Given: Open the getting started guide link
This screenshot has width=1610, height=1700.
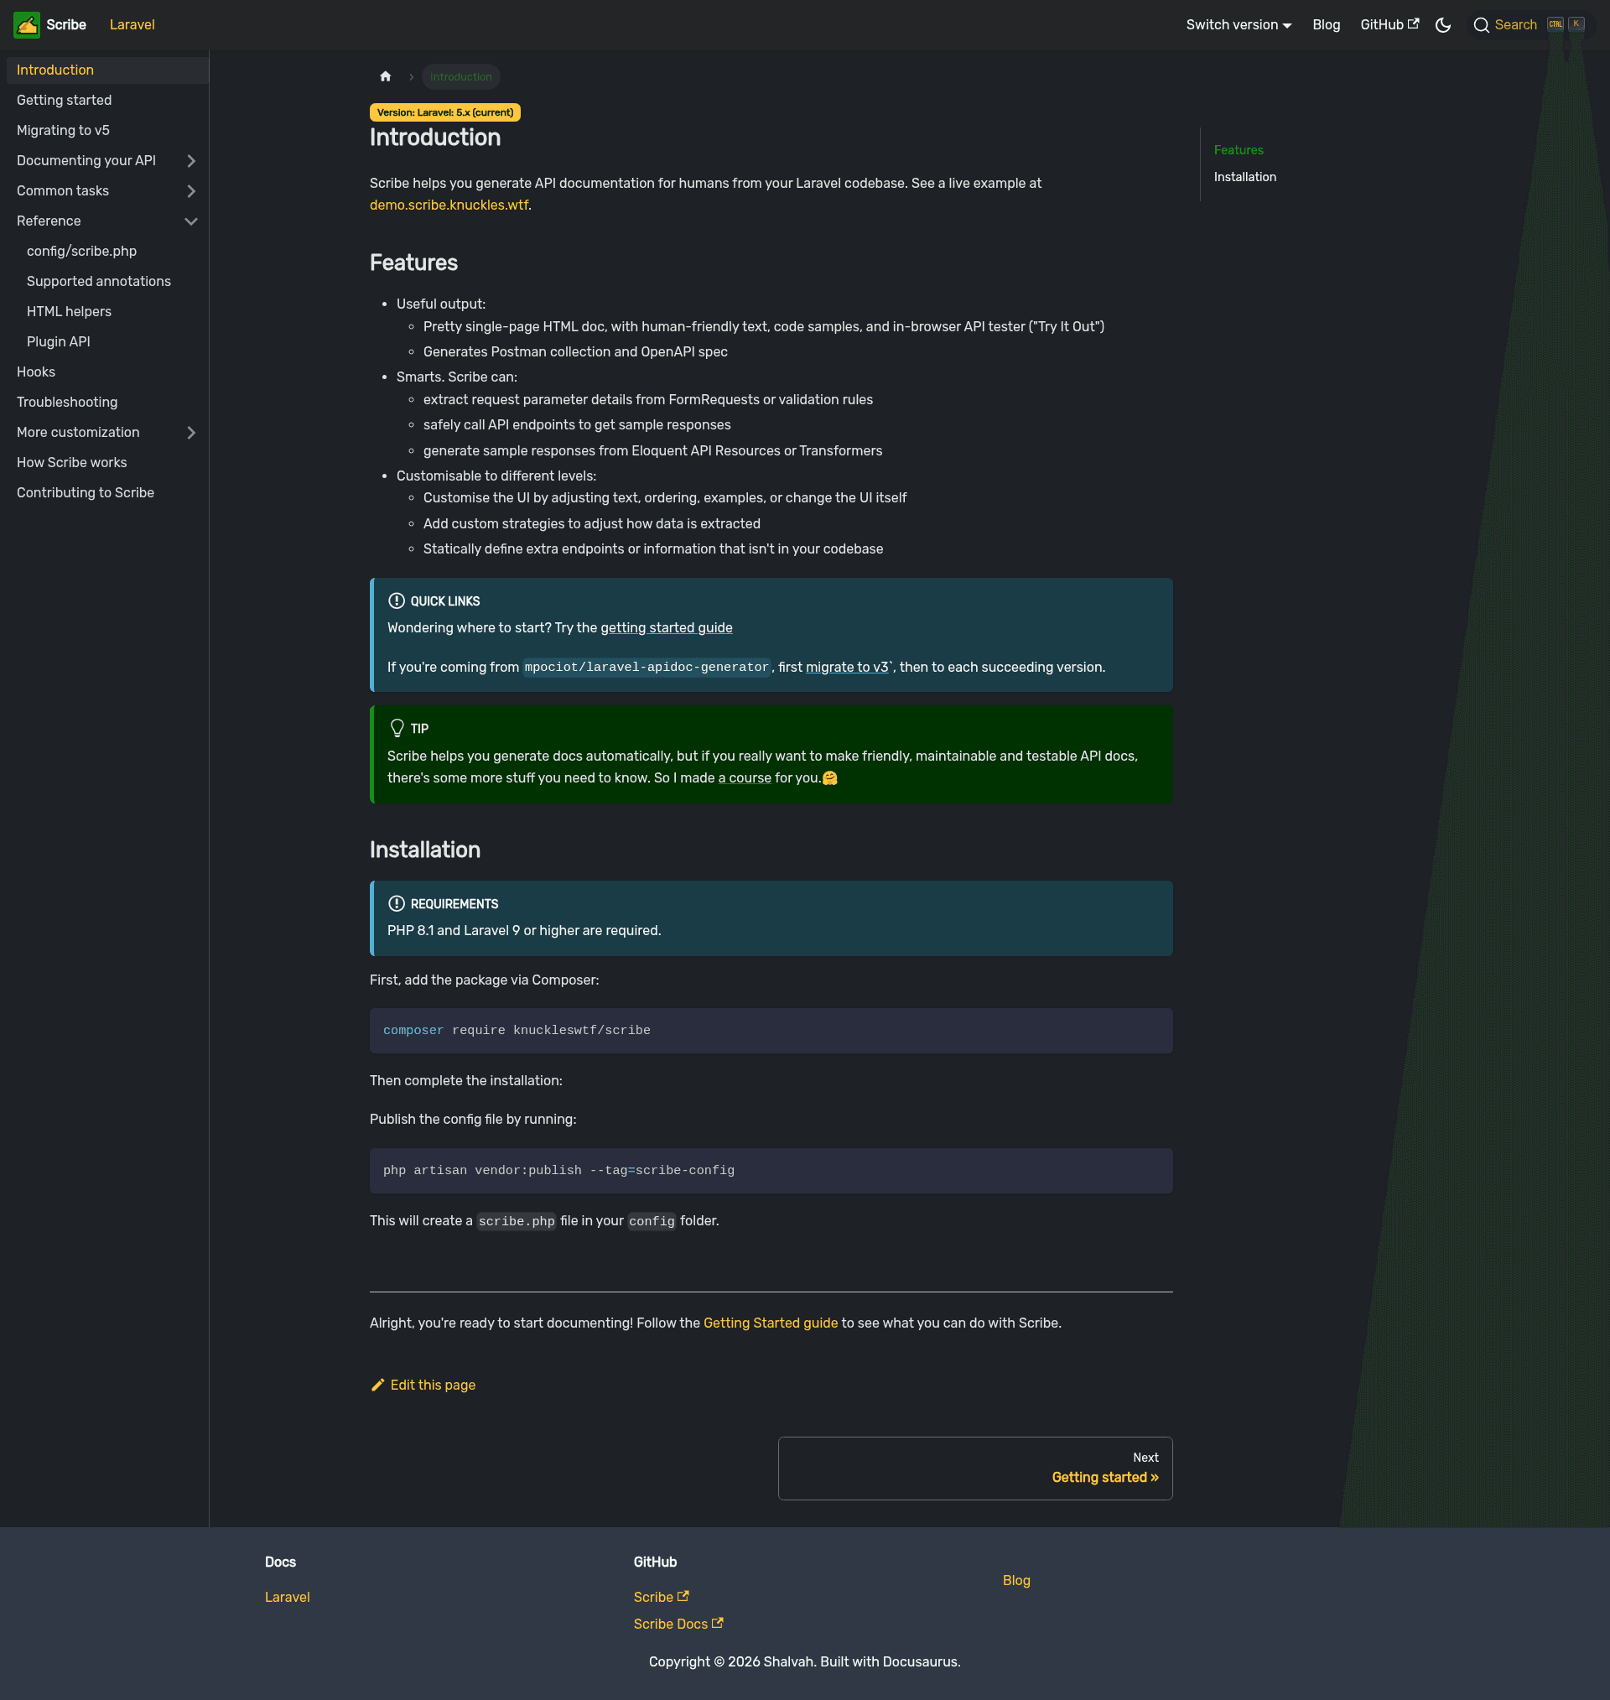Looking at the screenshot, I should [666, 627].
